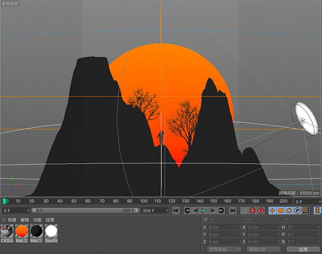This screenshot has width=322, height=254.
Task: Open the 纹理 menu in material manager
Action: coord(50,220)
